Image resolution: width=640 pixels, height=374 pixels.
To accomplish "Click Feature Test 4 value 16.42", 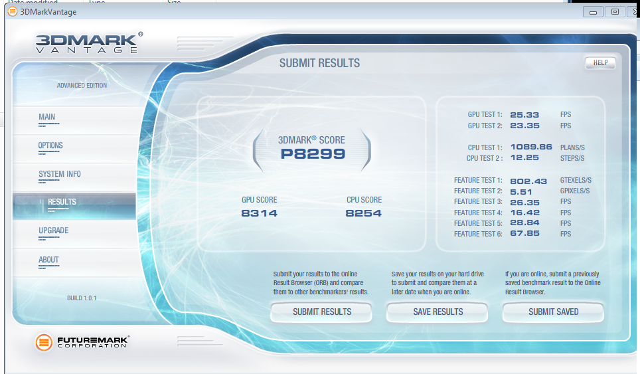I will click(x=525, y=213).
